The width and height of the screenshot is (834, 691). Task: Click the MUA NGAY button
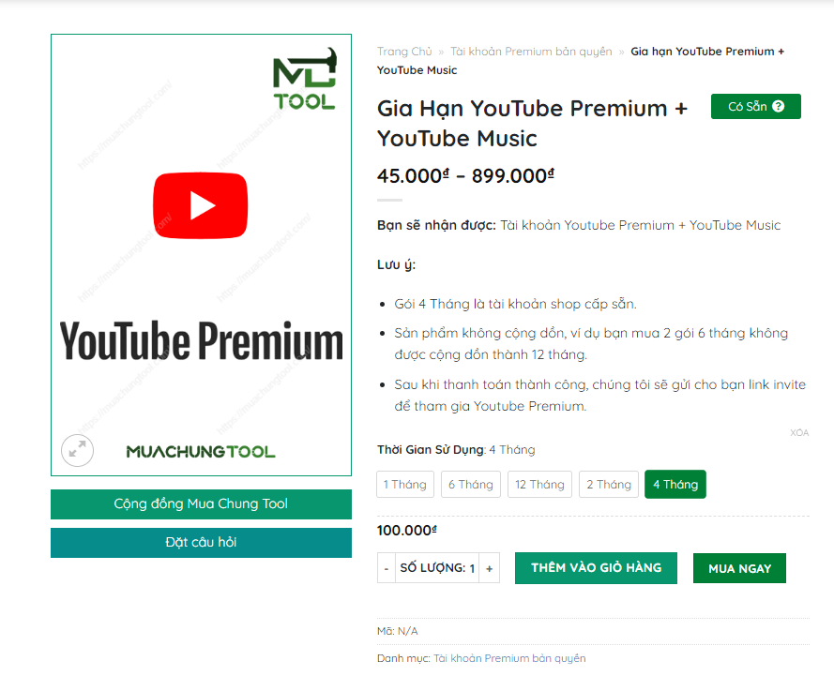[739, 568]
